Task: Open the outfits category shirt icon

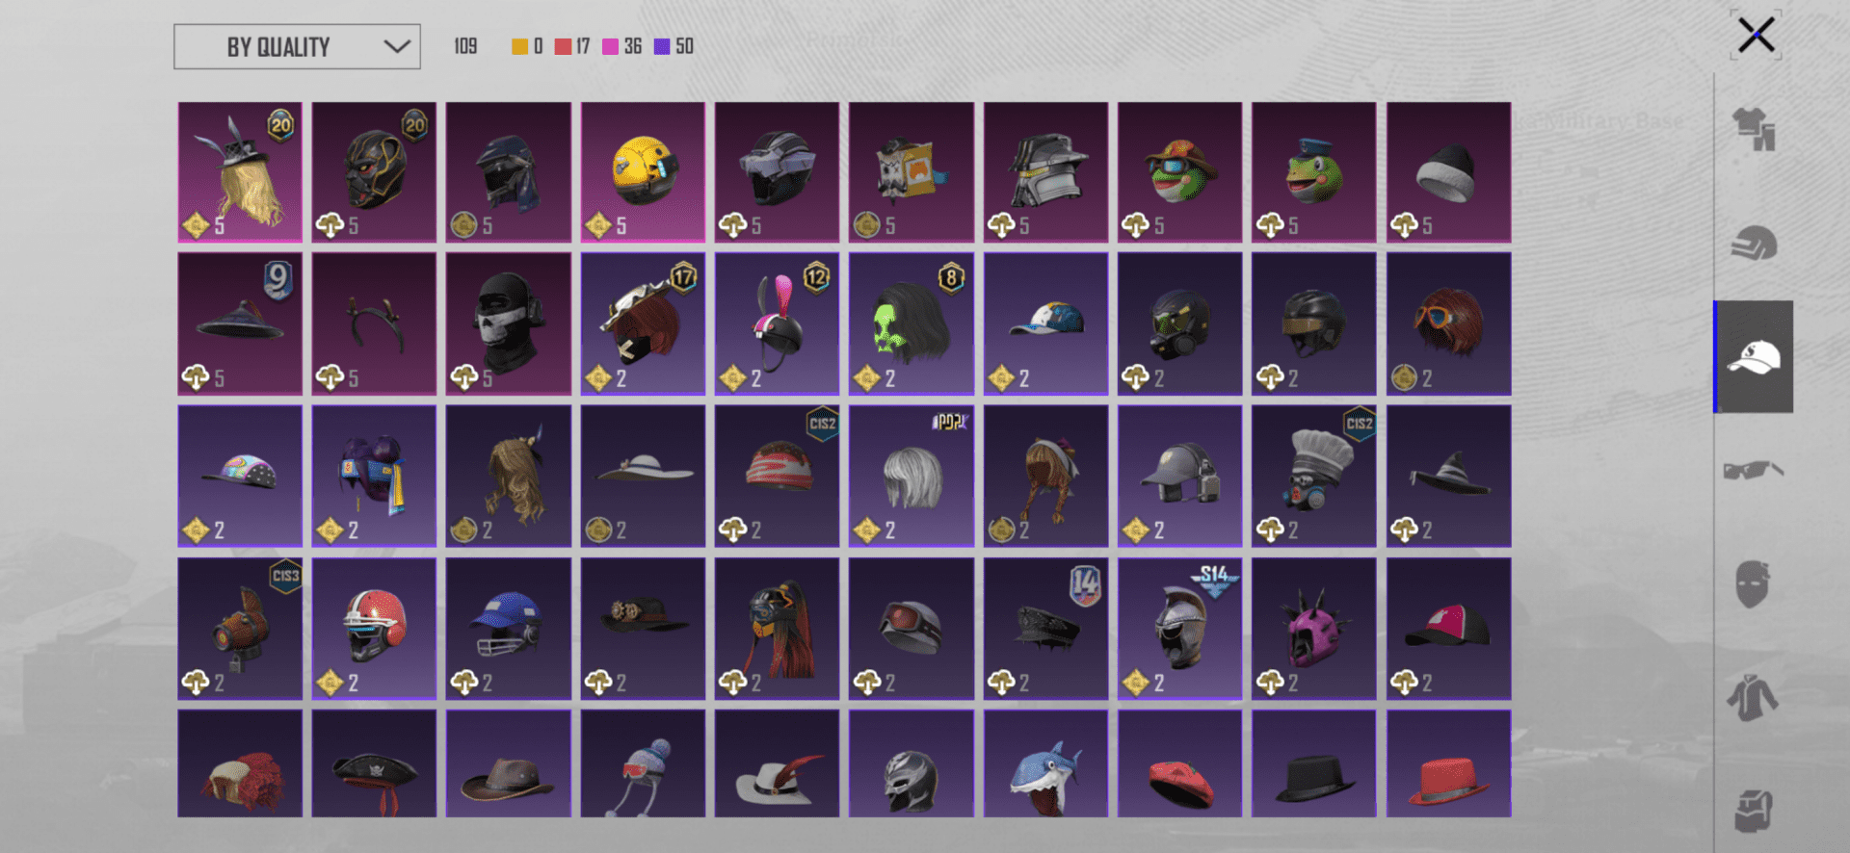Action: pyautogui.click(x=1754, y=129)
